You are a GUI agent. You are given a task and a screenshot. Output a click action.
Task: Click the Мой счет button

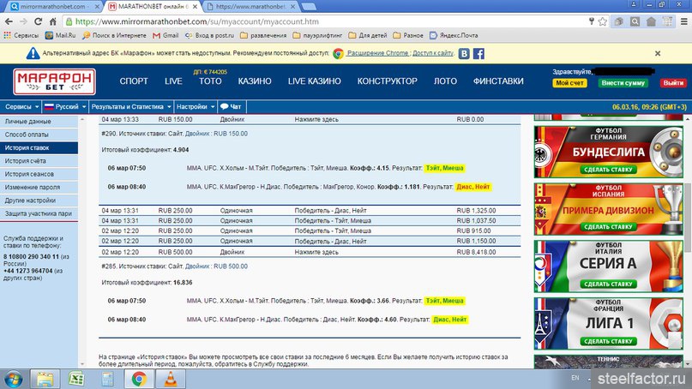pyautogui.click(x=569, y=83)
